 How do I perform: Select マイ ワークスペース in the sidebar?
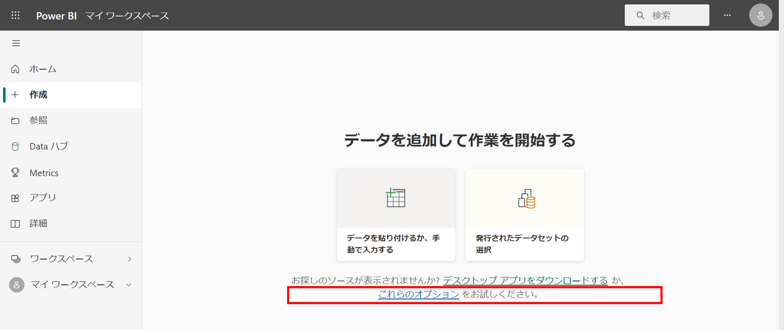(70, 285)
